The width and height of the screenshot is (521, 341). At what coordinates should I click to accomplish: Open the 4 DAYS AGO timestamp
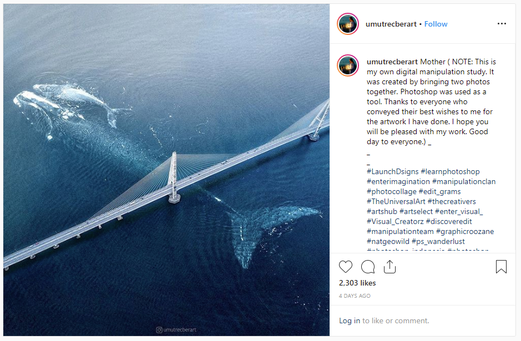355,296
